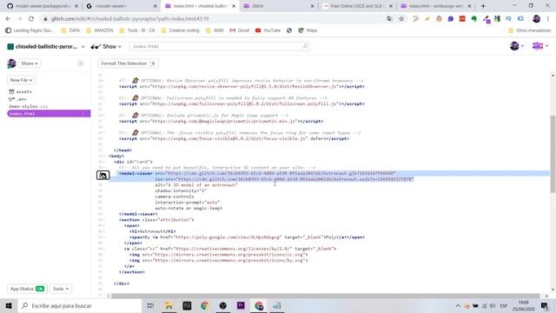Viewport: 556px width, 313px height.
Task: Open the Chrome three-dot menu
Action: [x=548, y=19]
